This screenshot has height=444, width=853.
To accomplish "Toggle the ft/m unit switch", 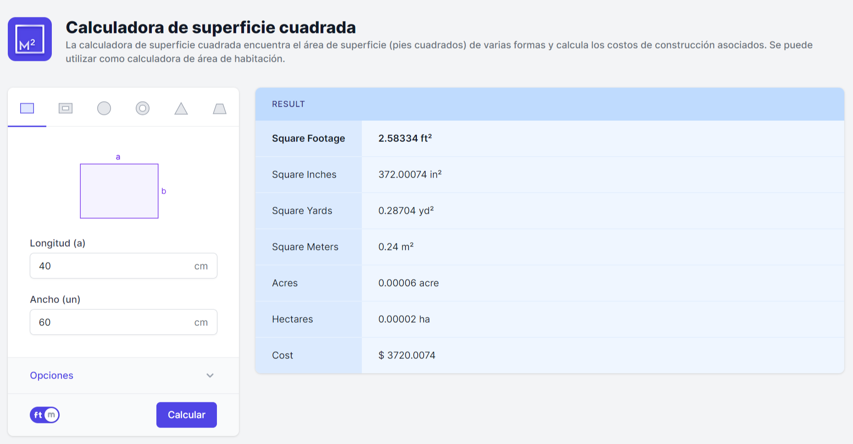I will click(45, 415).
